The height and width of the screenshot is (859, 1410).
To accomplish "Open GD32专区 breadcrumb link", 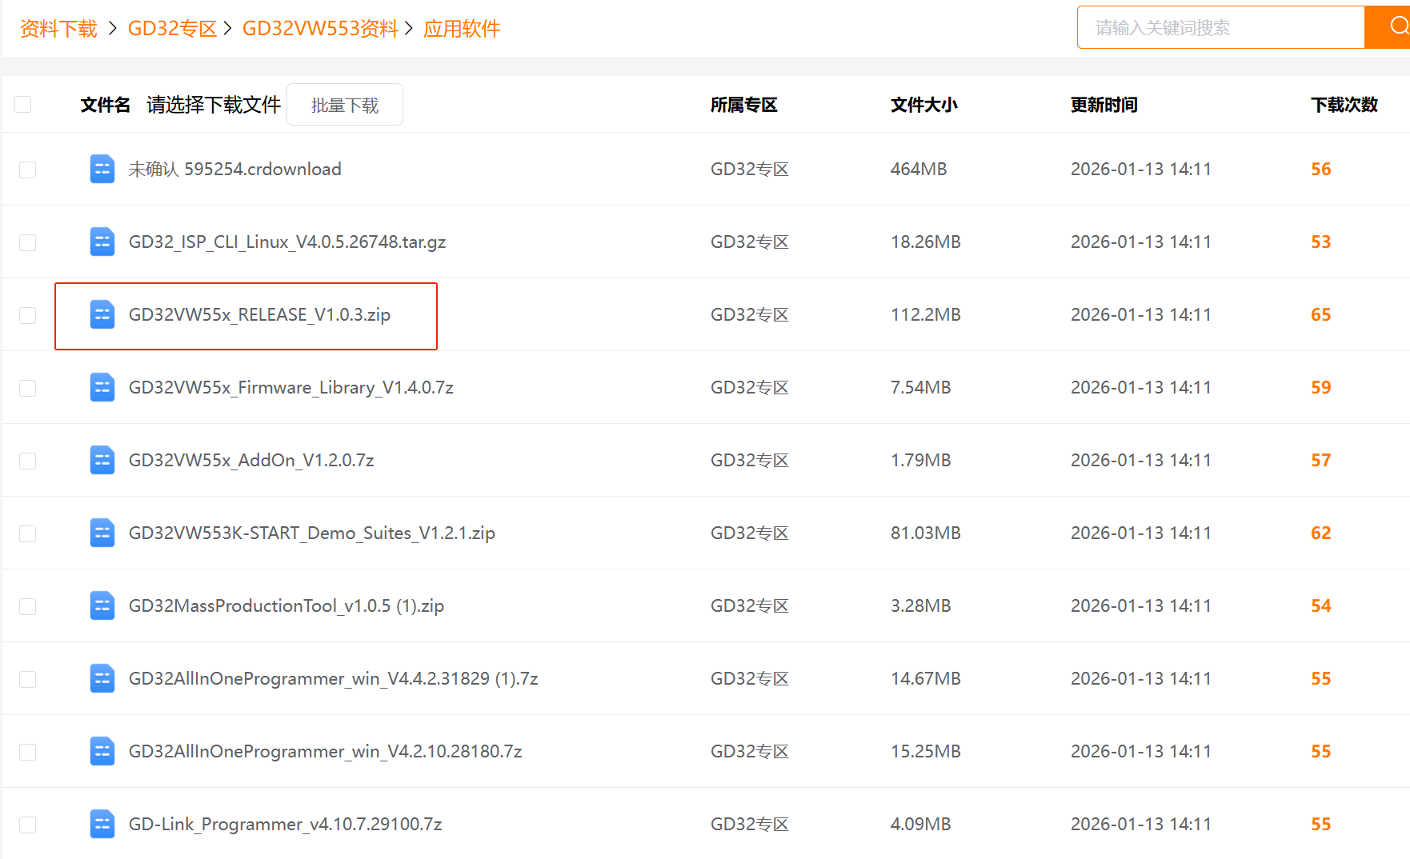I will [x=173, y=29].
